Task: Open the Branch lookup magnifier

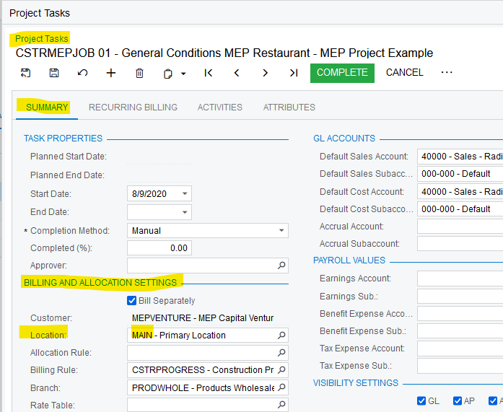Action: 281,387
